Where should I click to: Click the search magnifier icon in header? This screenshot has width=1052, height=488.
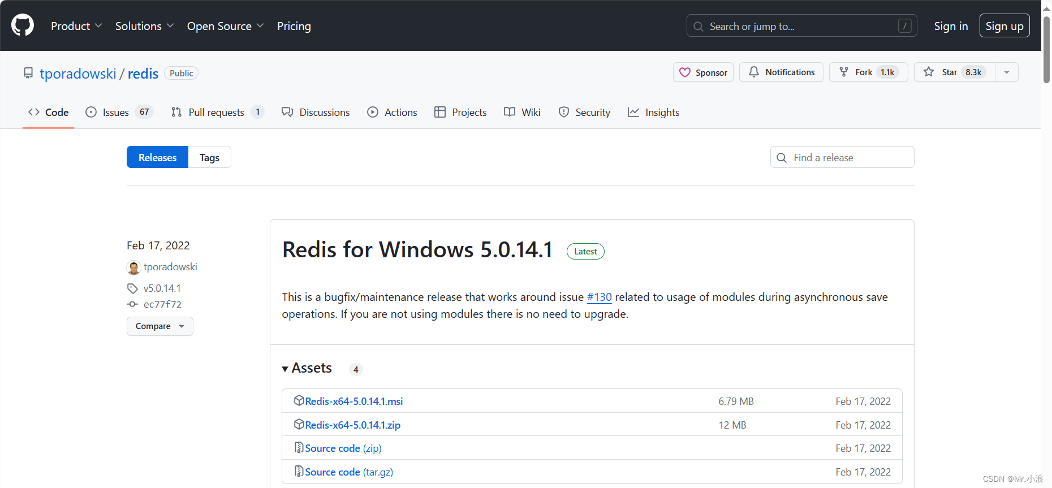point(699,27)
